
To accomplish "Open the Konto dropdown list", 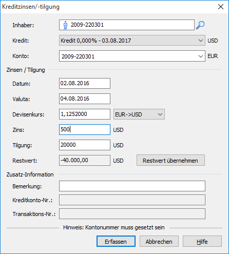I will coord(201,56).
